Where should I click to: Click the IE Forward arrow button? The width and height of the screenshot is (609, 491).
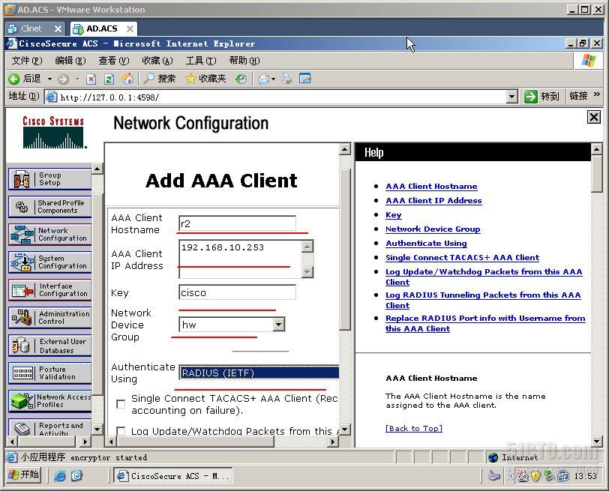[63, 79]
